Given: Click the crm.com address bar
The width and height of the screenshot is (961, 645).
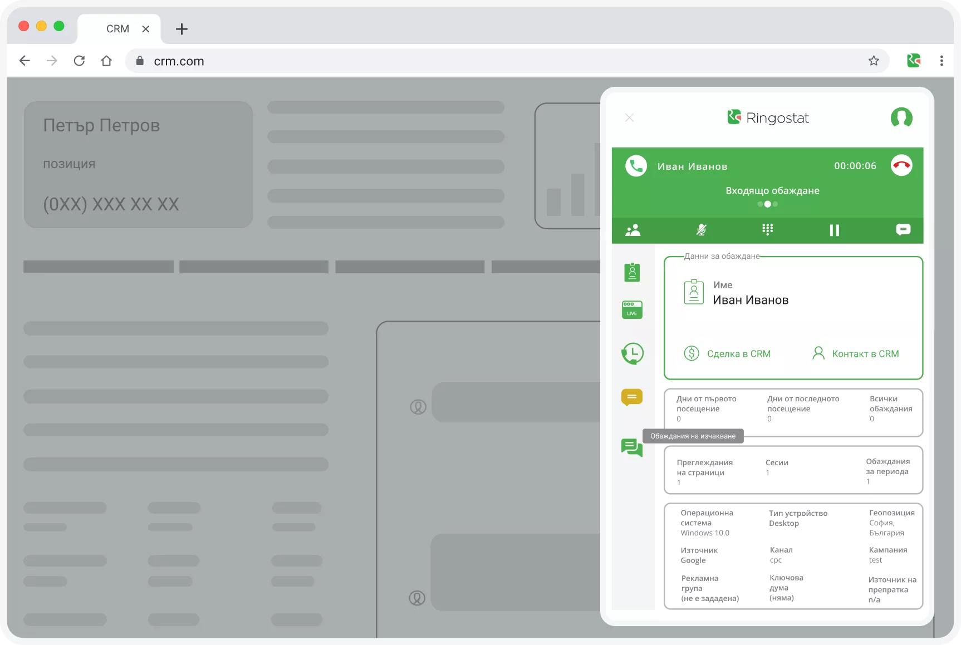Looking at the screenshot, I should pos(507,61).
